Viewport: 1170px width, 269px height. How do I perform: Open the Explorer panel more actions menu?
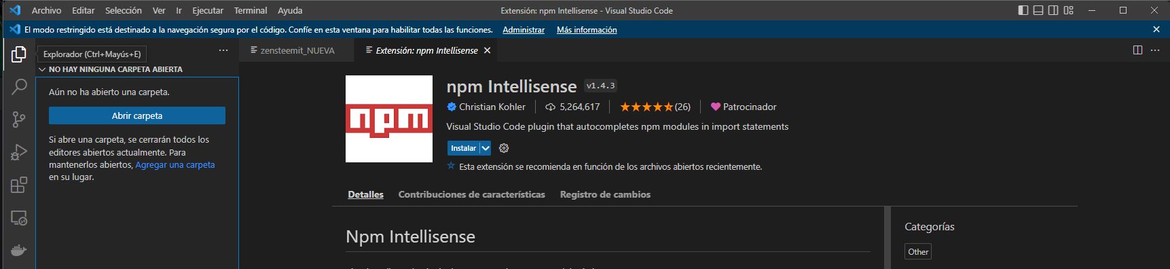pyautogui.click(x=223, y=51)
